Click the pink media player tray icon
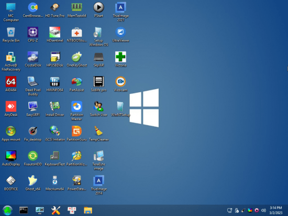Image resolution: width=288 pixels, height=216 pixels. pyautogui.click(x=257, y=210)
